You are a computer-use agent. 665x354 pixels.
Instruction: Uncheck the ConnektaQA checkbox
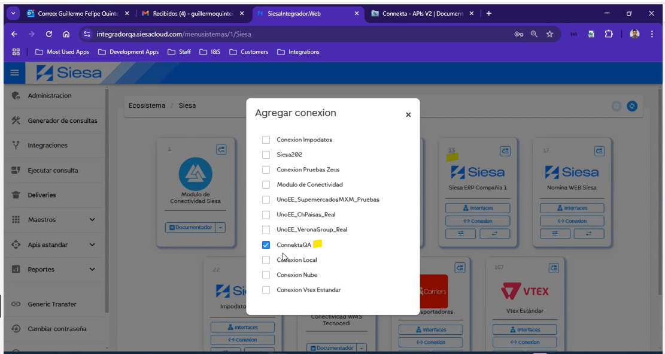(x=266, y=245)
